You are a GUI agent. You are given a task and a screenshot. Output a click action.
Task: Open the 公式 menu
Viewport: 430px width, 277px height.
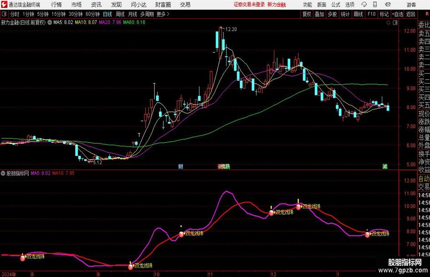(x=336, y=5)
